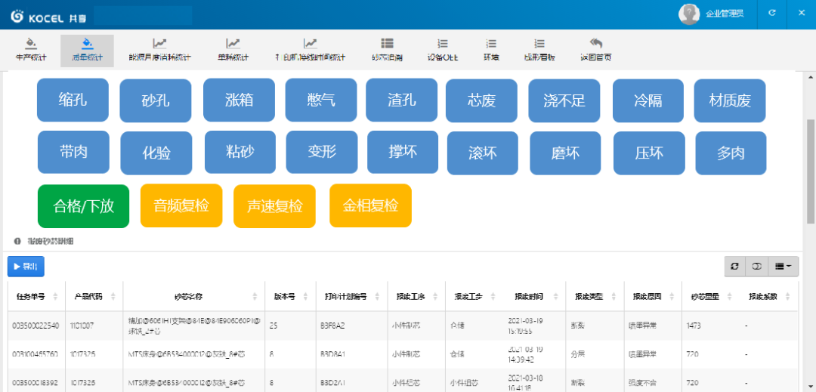Viewport: 816px width, 392px height.
Task: Open the 环境 environment page
Action: click(x=491, y=51)
